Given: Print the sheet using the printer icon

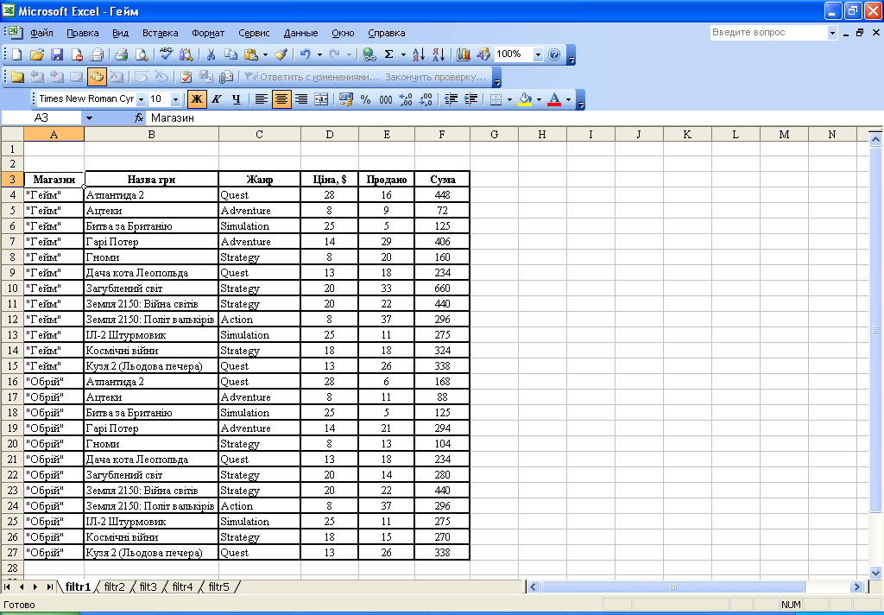Looking at the screenshot, I should pyautogui.click(x=121, y=54).
